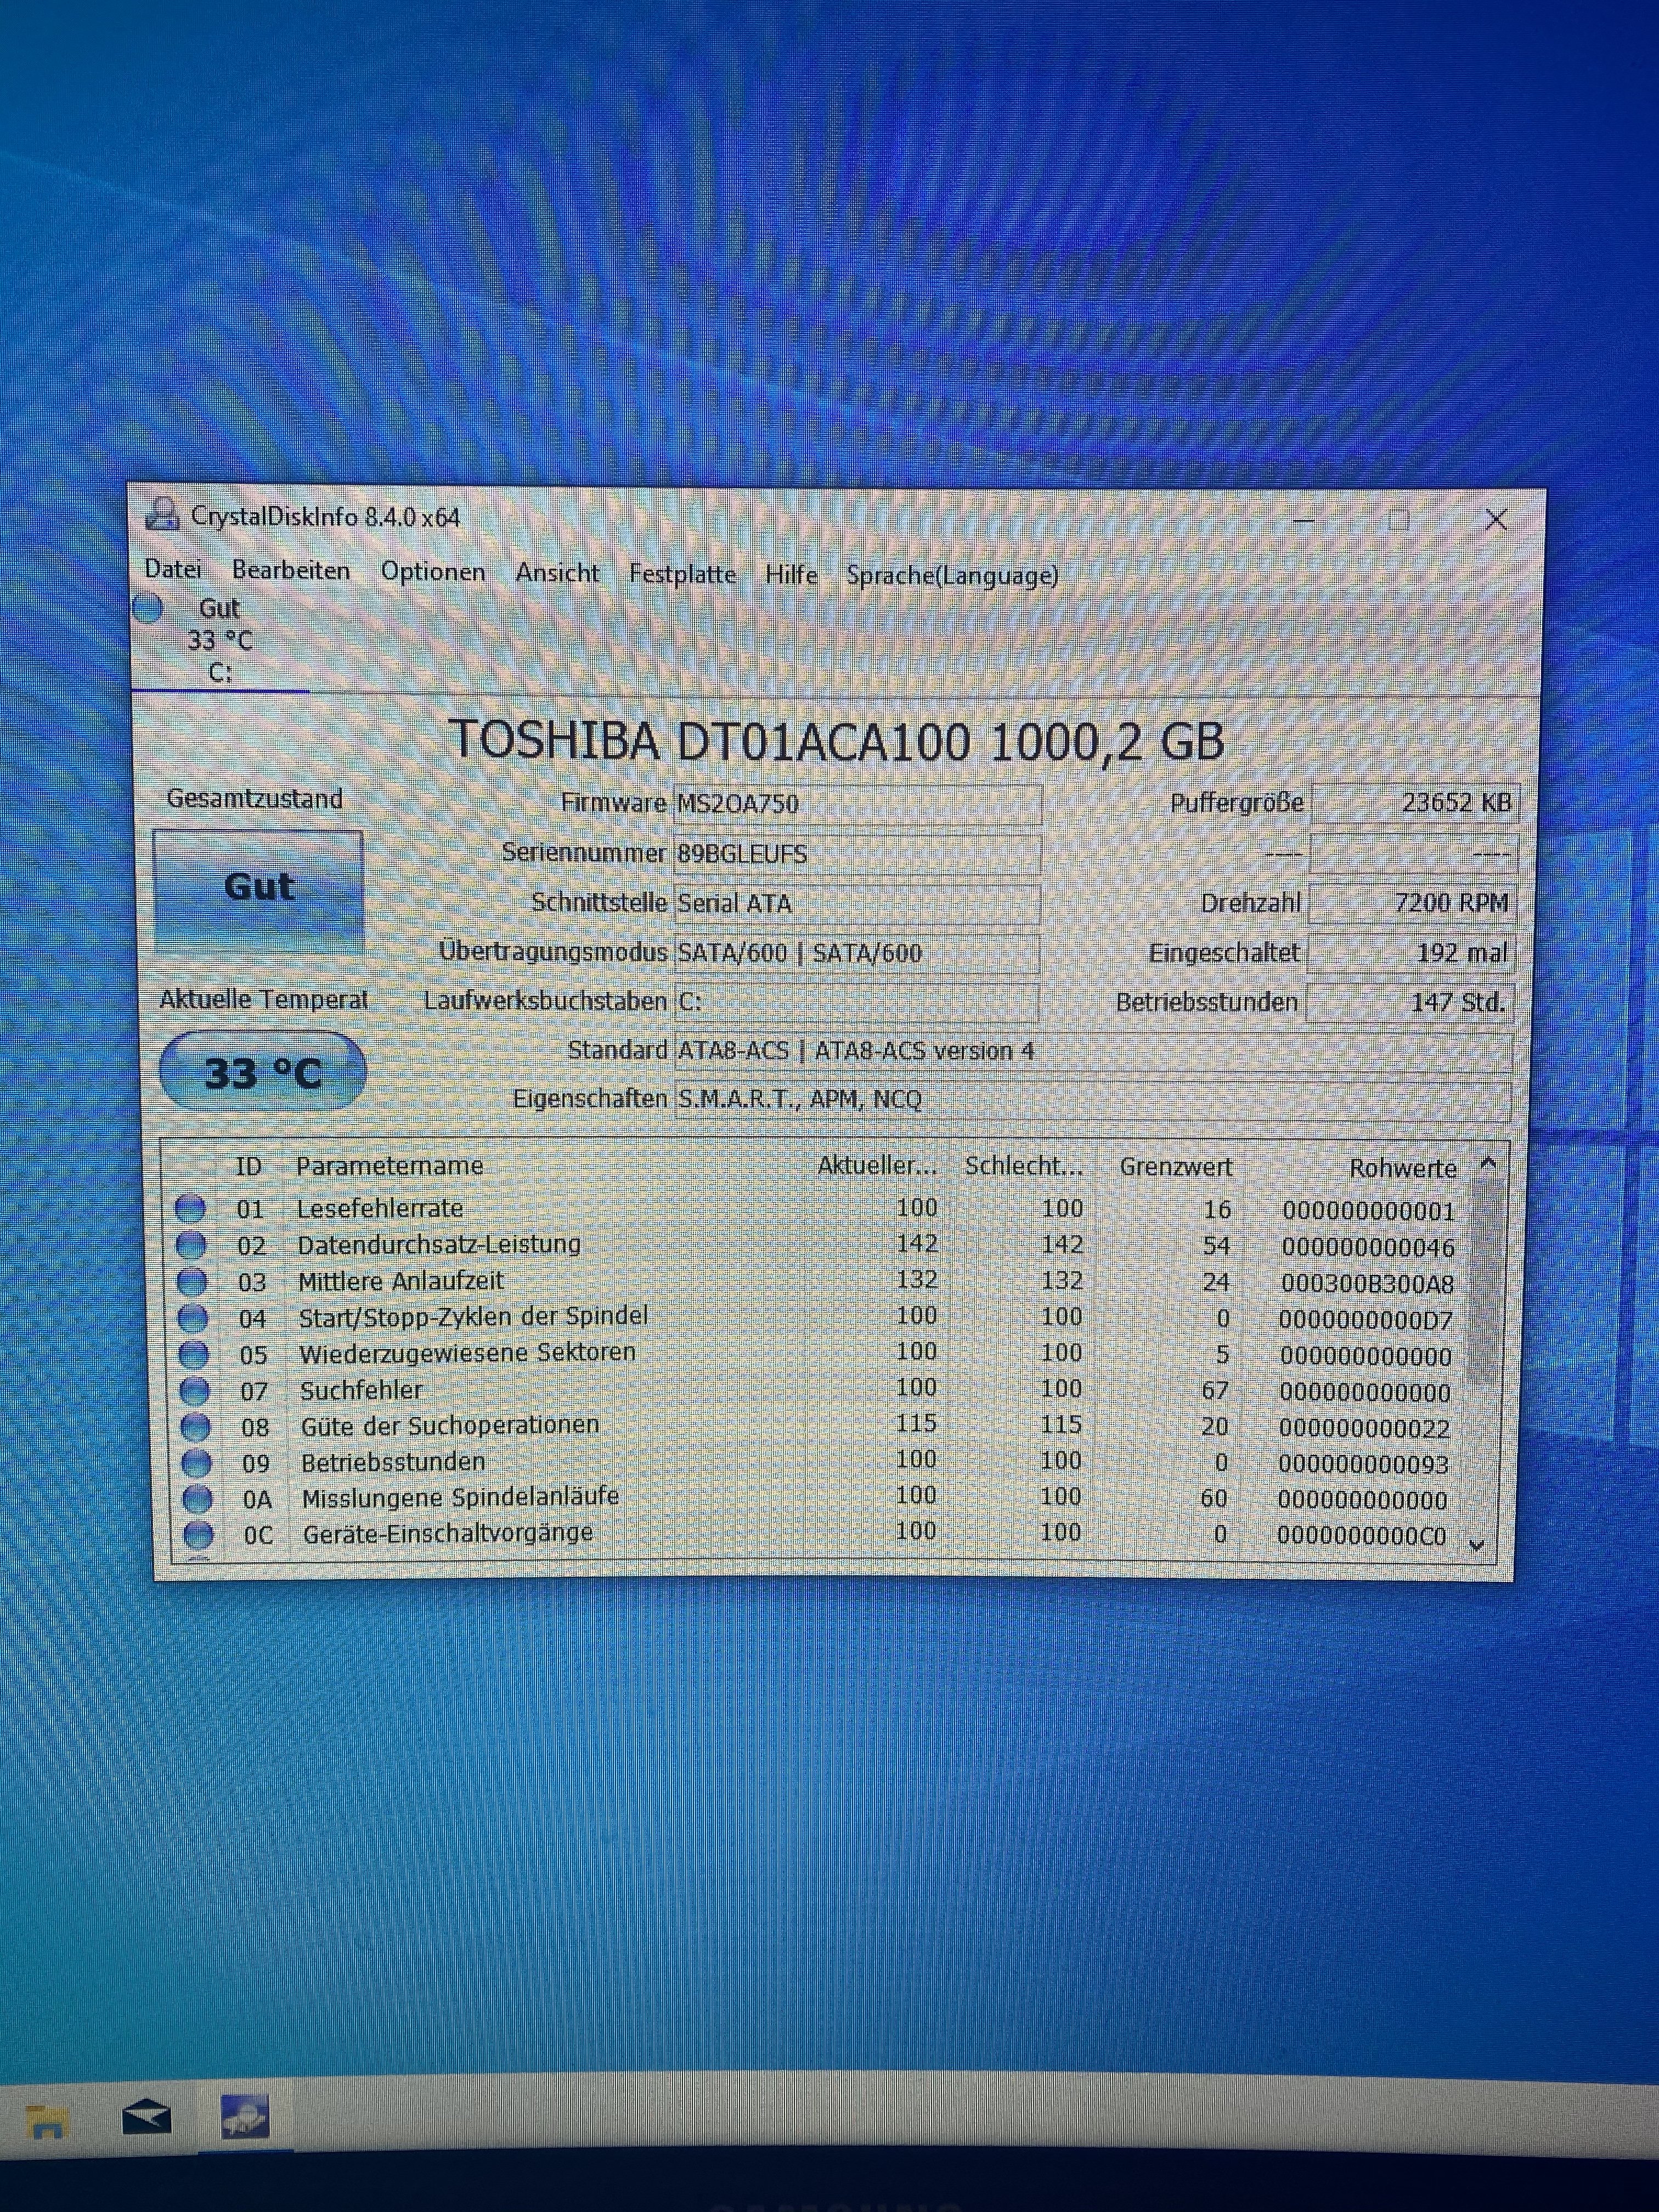Click CrystalDiskInfo icon in the taskbar
Screen dimensions: 1659x2212
(245, 2117)
